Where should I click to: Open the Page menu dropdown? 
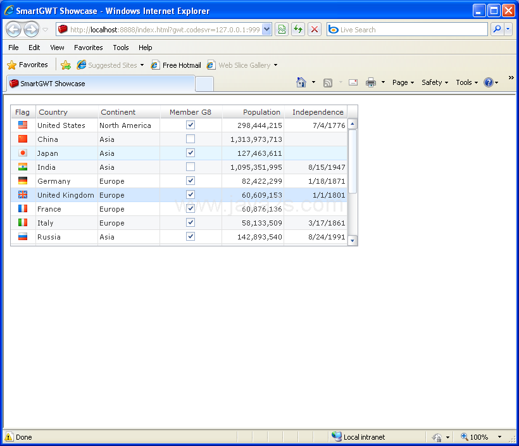pos(403,82)
